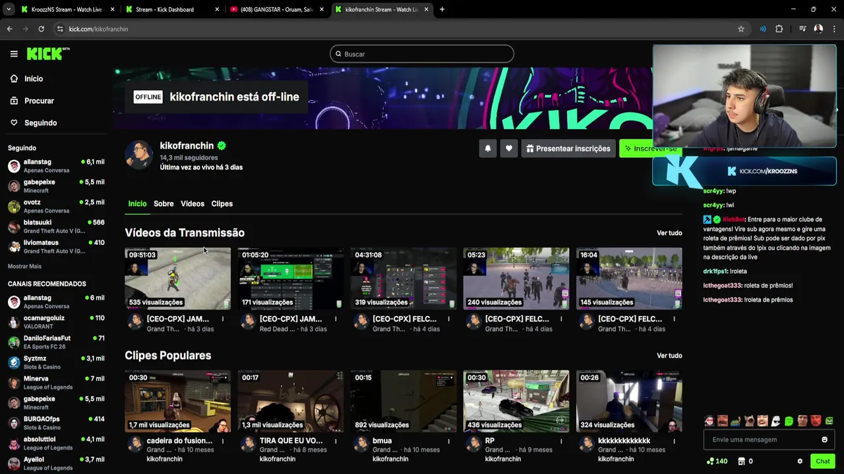Screen dimensions: 844x474
Task: Open ovotz channel avatar
Action: click(x=14, y=206)
